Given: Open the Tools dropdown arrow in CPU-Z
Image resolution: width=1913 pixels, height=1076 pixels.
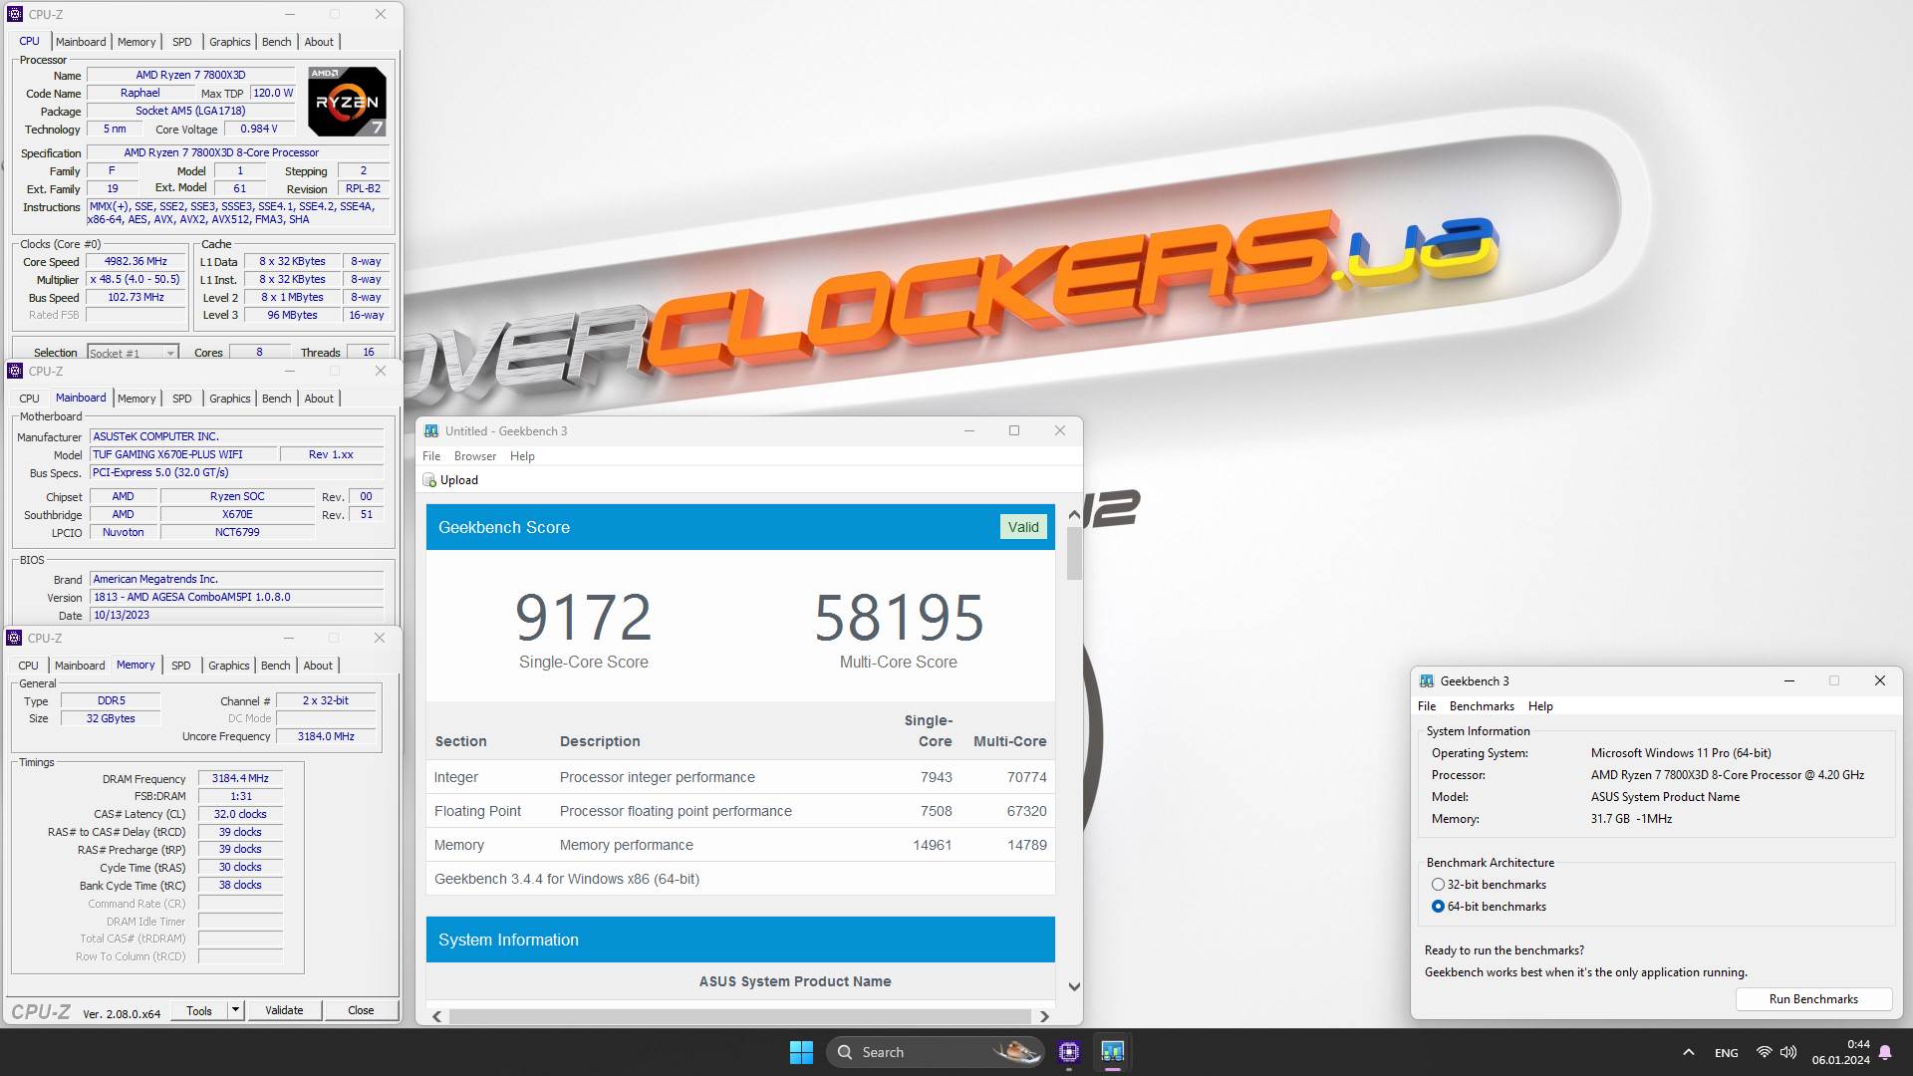Looking at the screenshot, I should click(x=236, y=1010).
